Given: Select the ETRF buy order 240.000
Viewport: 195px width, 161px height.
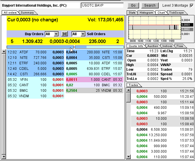Looking at the screenshot, I should point(35,63).
